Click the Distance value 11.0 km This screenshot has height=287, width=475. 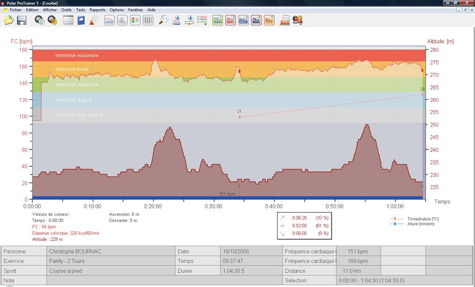(358, 271)
